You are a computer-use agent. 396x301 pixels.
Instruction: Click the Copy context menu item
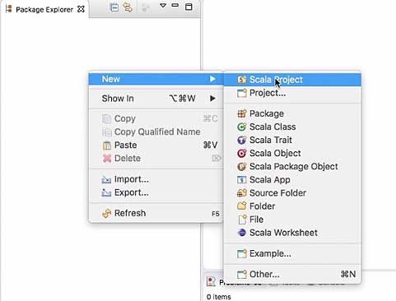(x=156, y=118)
